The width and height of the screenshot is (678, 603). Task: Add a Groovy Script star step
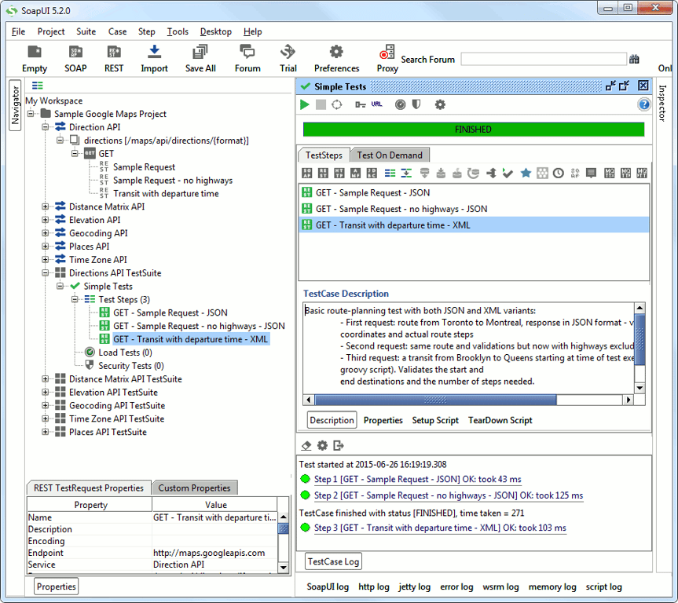point(526,174)
